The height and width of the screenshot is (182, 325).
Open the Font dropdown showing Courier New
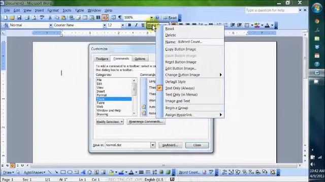pos(104,25)
